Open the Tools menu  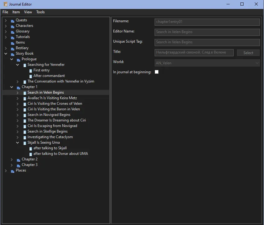(x=40, y=12)
